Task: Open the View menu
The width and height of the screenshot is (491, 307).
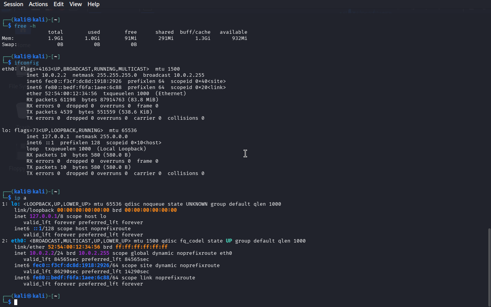Action: coord(76,4)
